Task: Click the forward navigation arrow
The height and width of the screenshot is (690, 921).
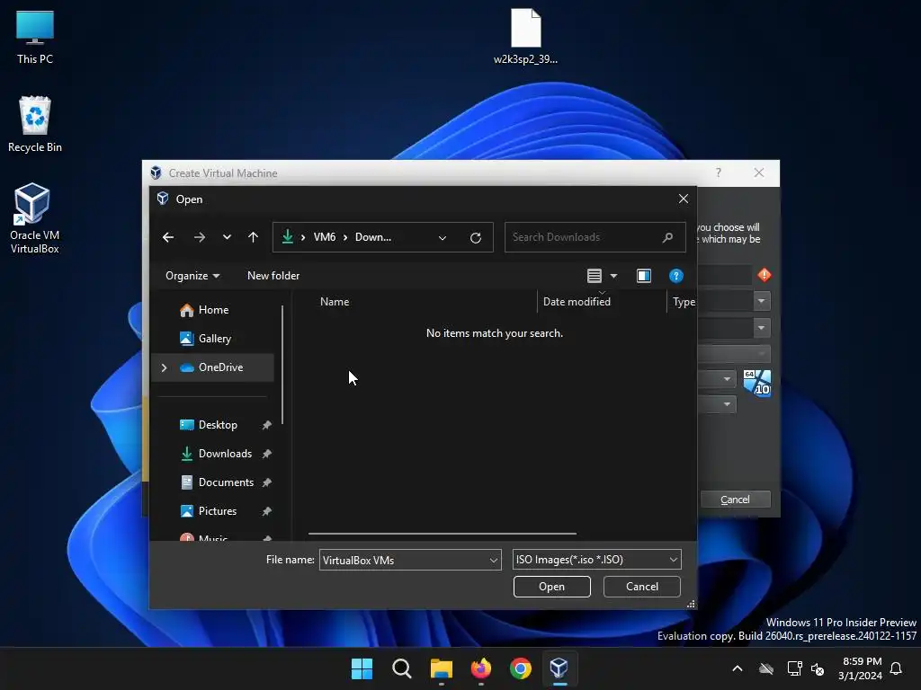Action: pos(199,237)
